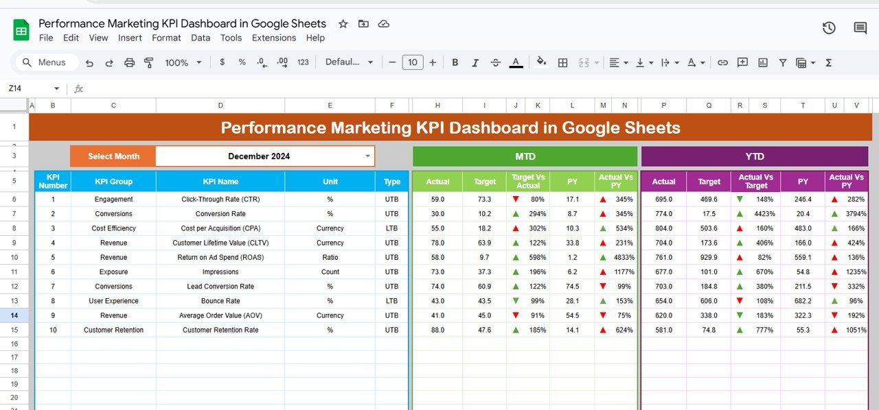Open the Edit menu

(x=71, y=38)
